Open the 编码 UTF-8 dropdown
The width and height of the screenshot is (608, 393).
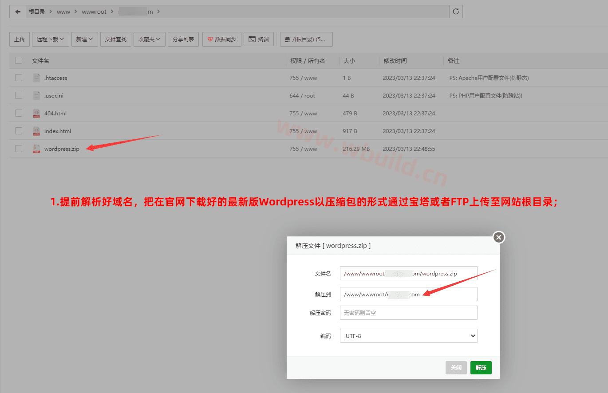408,336
